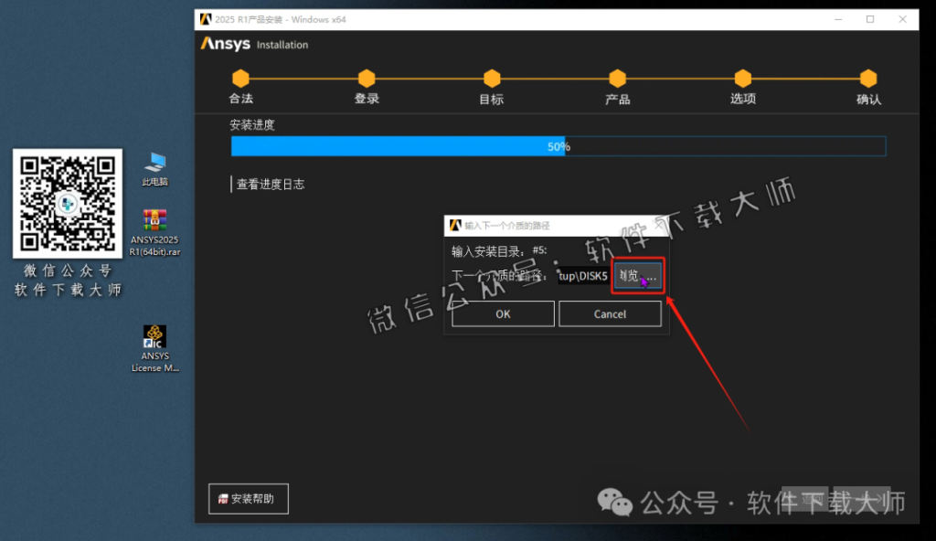Click the 产品 hexagon stage icon

pyautogui.click(x=617, y=80)
